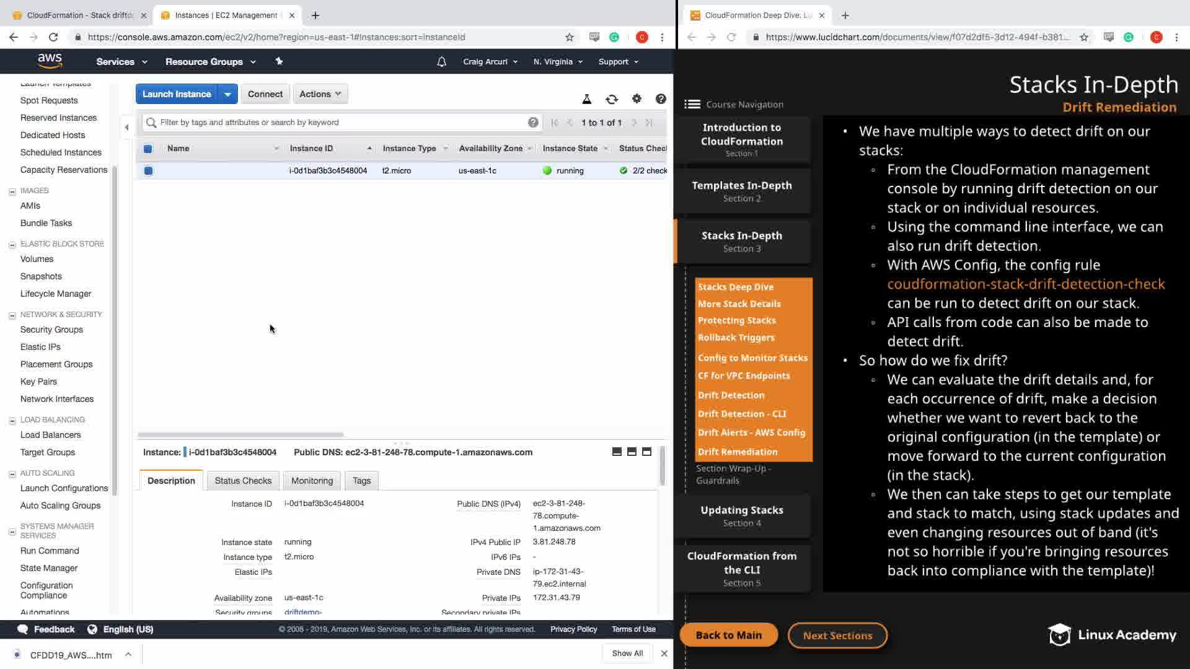The image size is (1190, 669).
Task: Open the Monitoring tab
Action: pyautogui.click(x=312, y=481)
